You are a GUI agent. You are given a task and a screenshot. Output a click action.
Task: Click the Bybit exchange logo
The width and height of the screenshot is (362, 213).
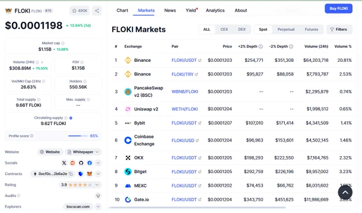pyautogui.click(x=128, y=123)
